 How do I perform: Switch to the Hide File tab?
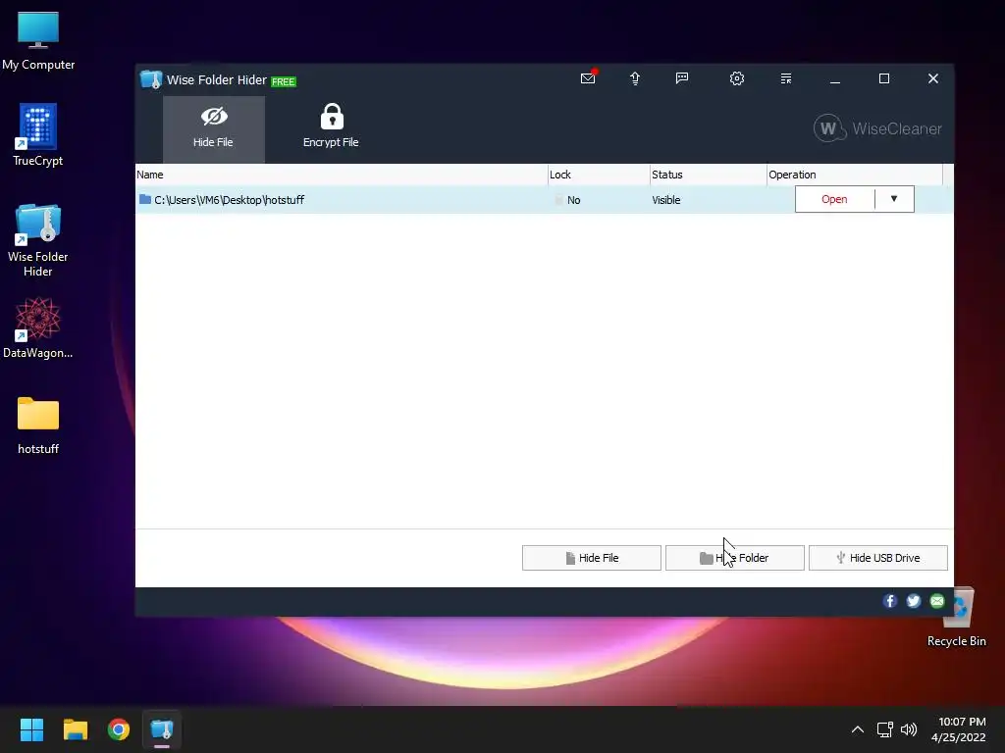tap(213, 128)
